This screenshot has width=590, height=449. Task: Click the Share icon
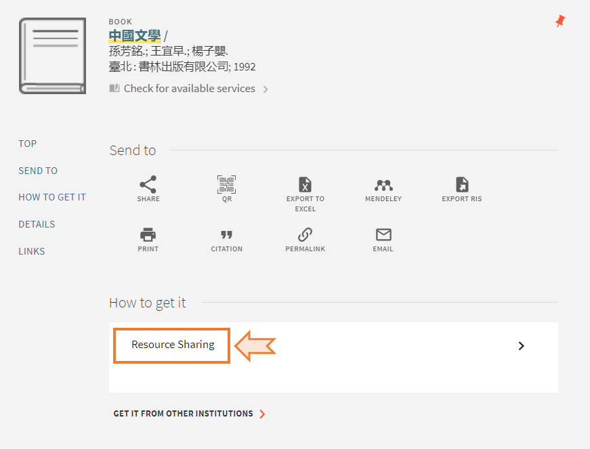[148, 184]
